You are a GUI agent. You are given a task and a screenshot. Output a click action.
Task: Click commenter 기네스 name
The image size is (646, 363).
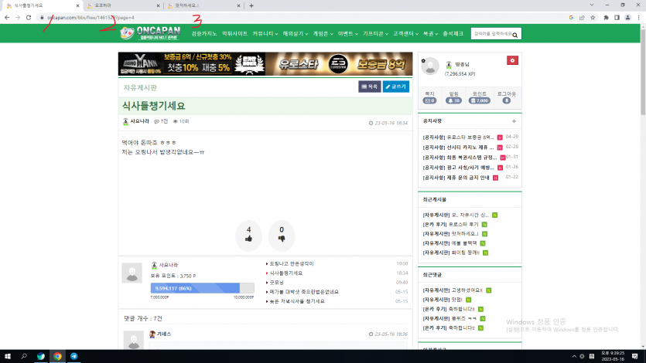point(164,334)
